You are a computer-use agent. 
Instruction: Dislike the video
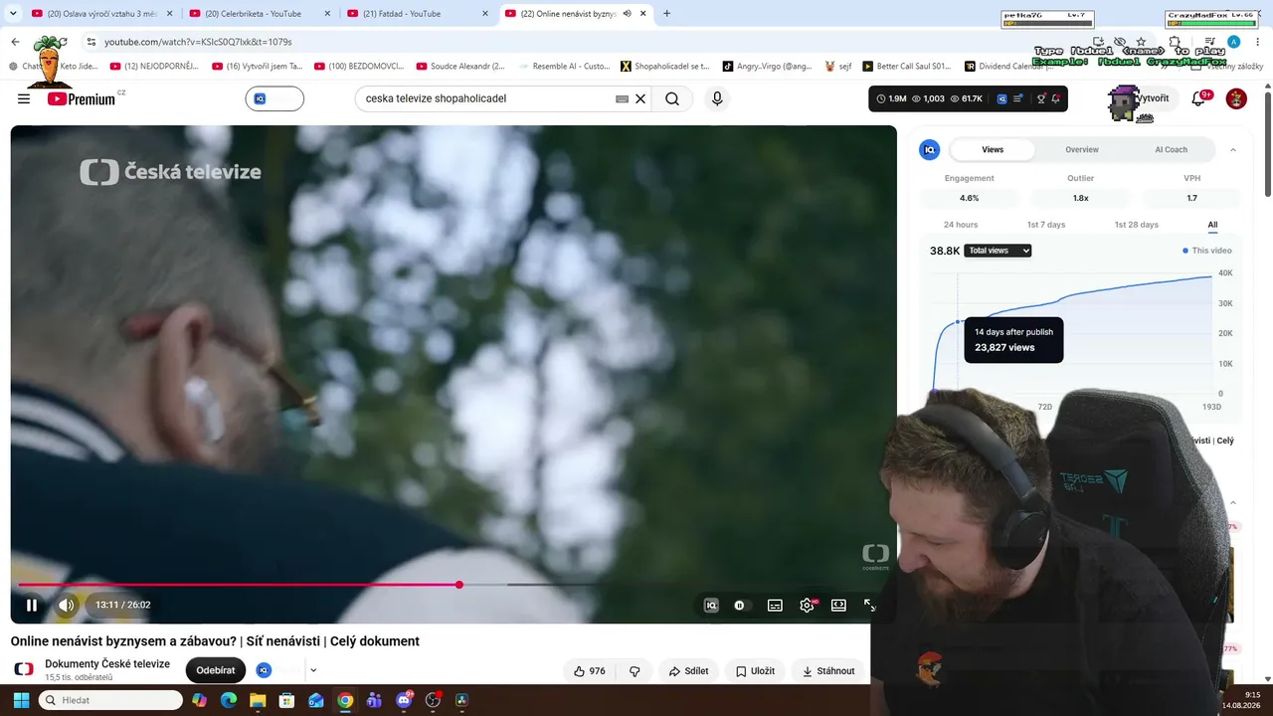click(635, 671)
